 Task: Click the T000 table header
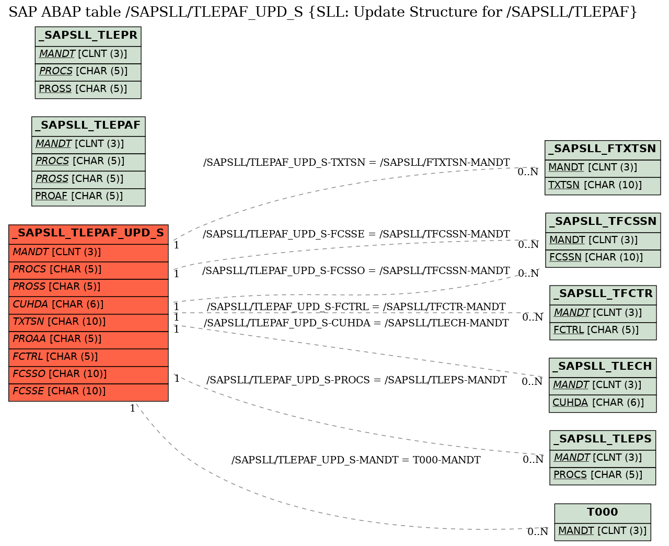point(603,513)
